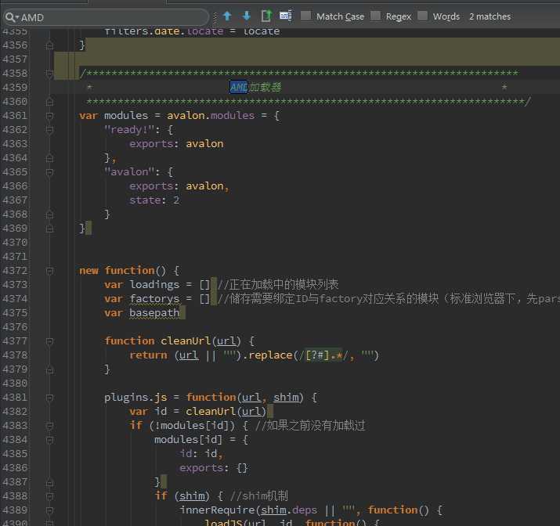
Task: Fold the cleanUrl function at line 4377
Action: click(49, 341)
